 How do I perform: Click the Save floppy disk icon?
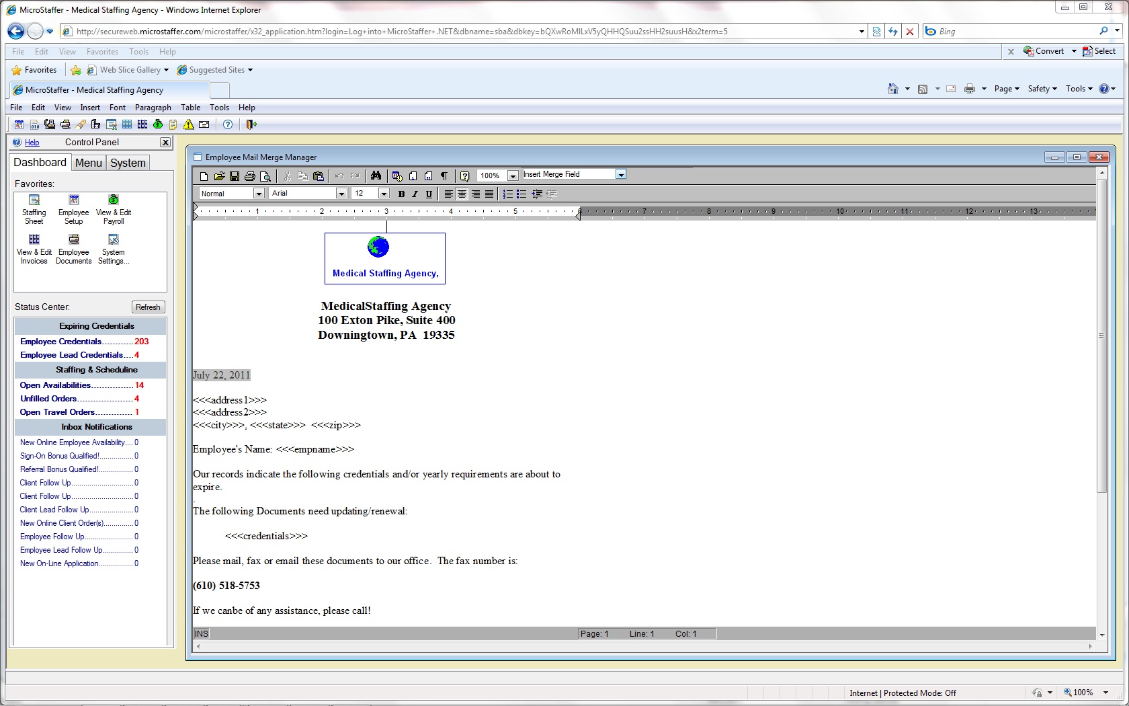(x=235, y=176)
